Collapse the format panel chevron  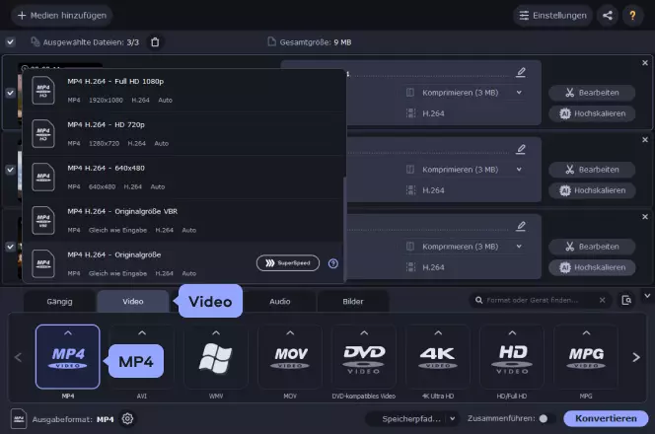(647, 296)
